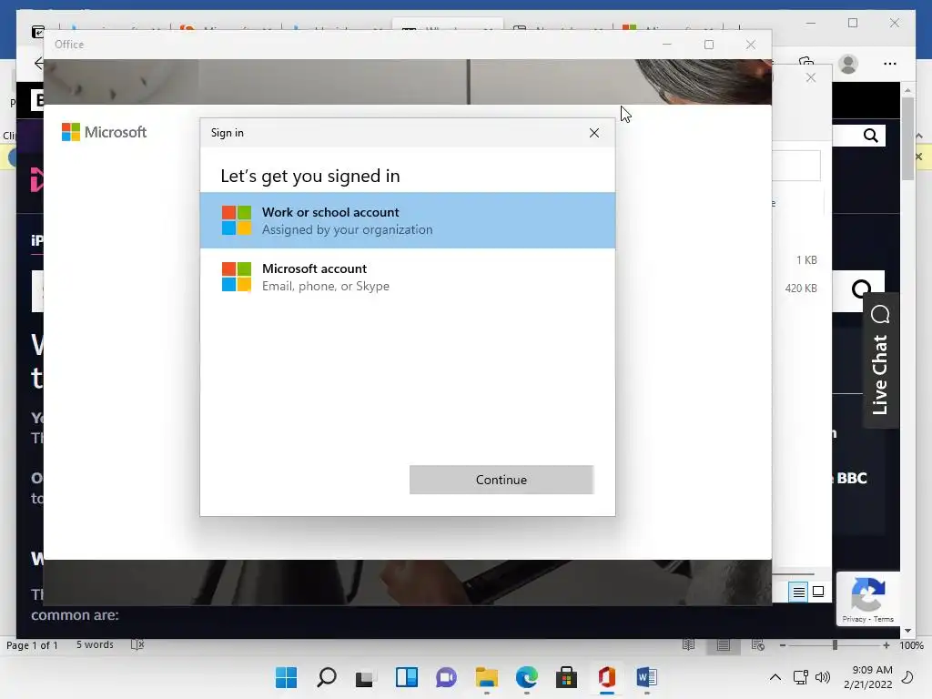Screen dimensions: 932x699
Task: Switch to Office app on the taskbar
Action: 606,677
